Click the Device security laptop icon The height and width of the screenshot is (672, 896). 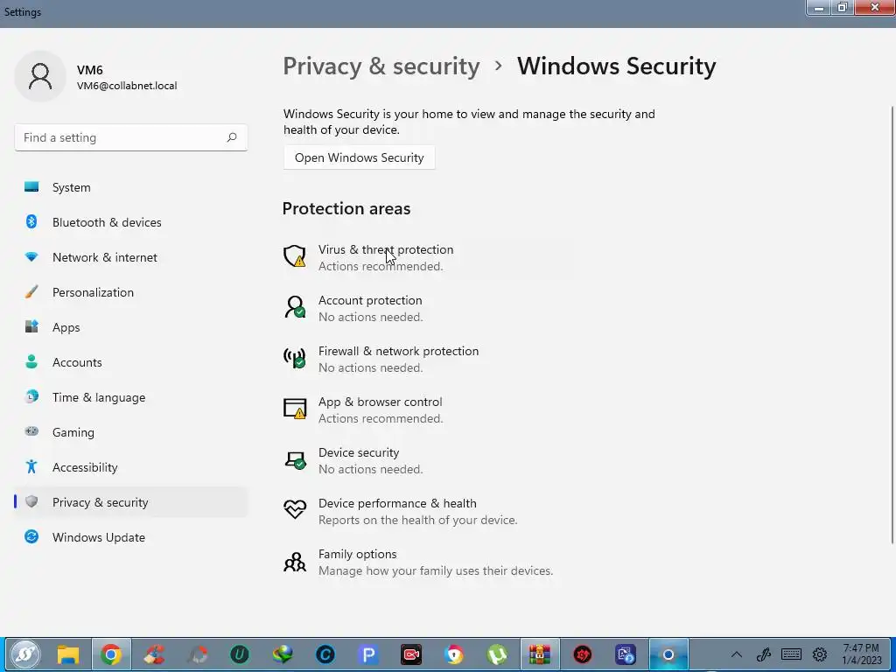(295, 459)
